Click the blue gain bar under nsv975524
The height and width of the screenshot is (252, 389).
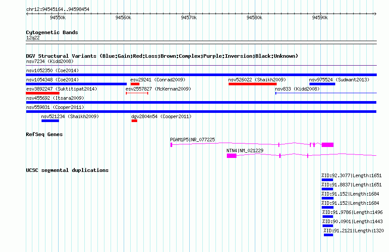click(322, 84)
